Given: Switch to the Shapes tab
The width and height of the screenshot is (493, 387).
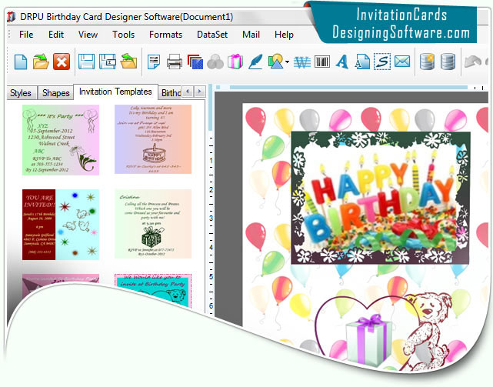Looking at the screenshot, I should pyautogui.click(x=55, y=93).
